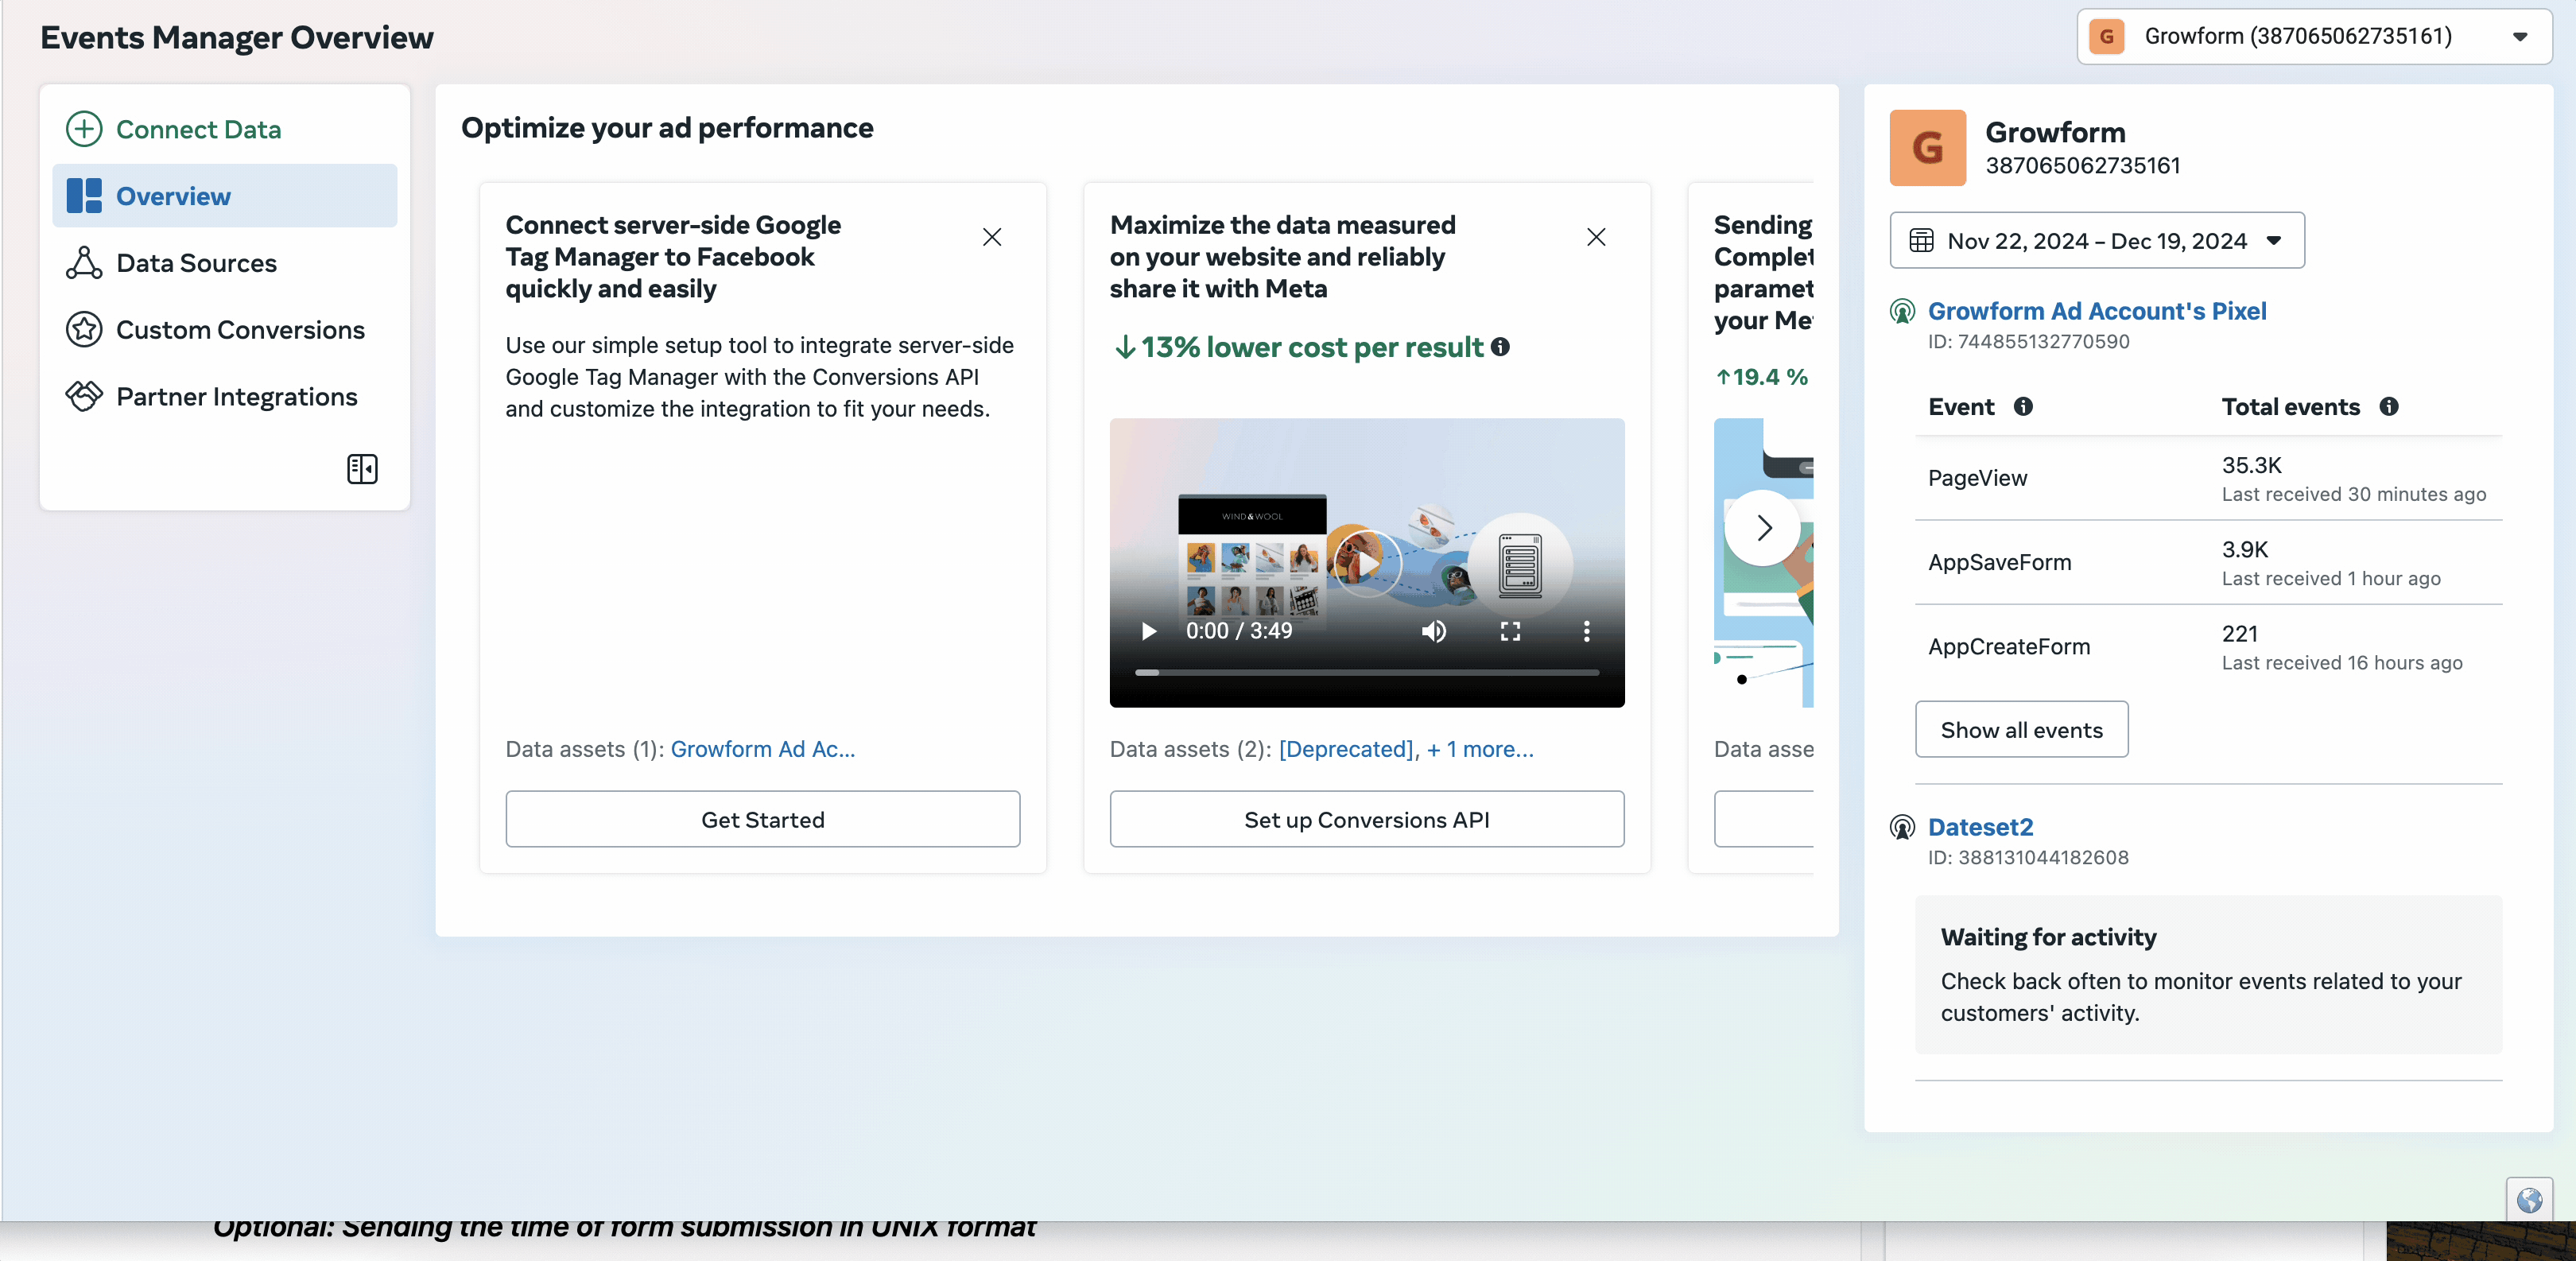Click info icon next to Event header
The width and height of the screenshot is (2576, 1261).
pyautogui.click(x=2023, y=406)
